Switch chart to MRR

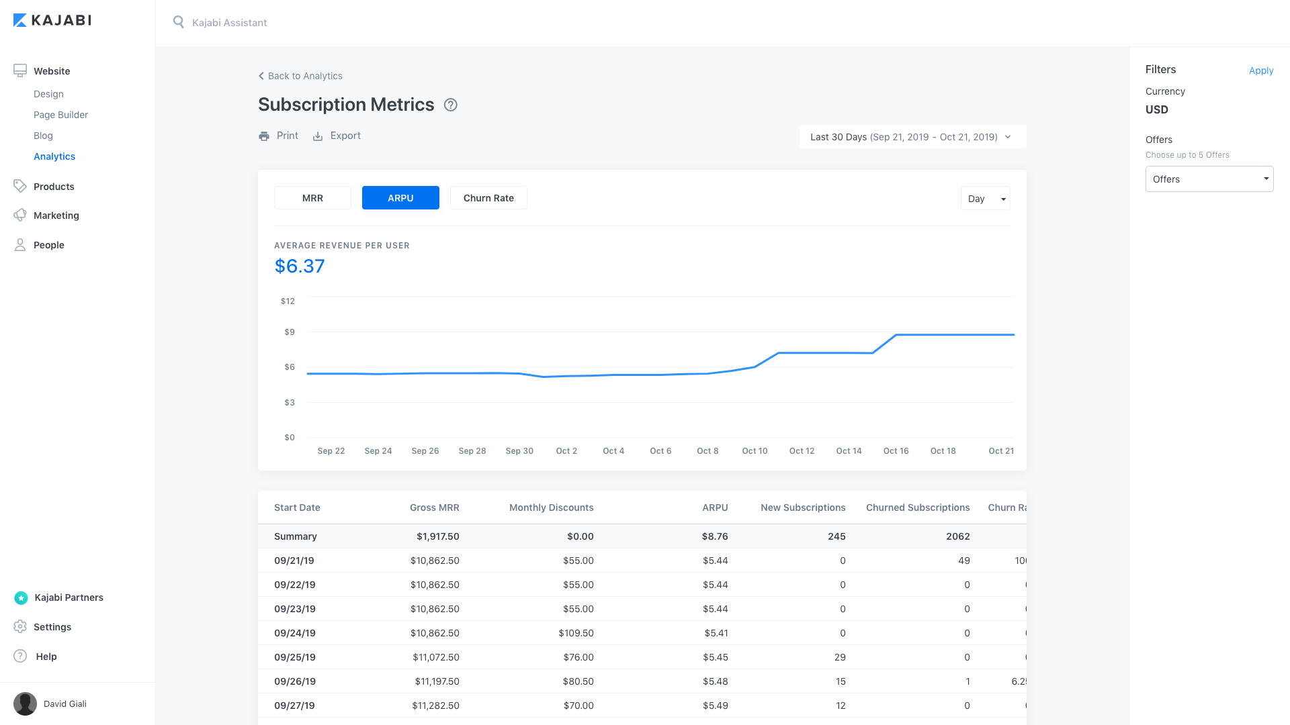click(312, 198)
